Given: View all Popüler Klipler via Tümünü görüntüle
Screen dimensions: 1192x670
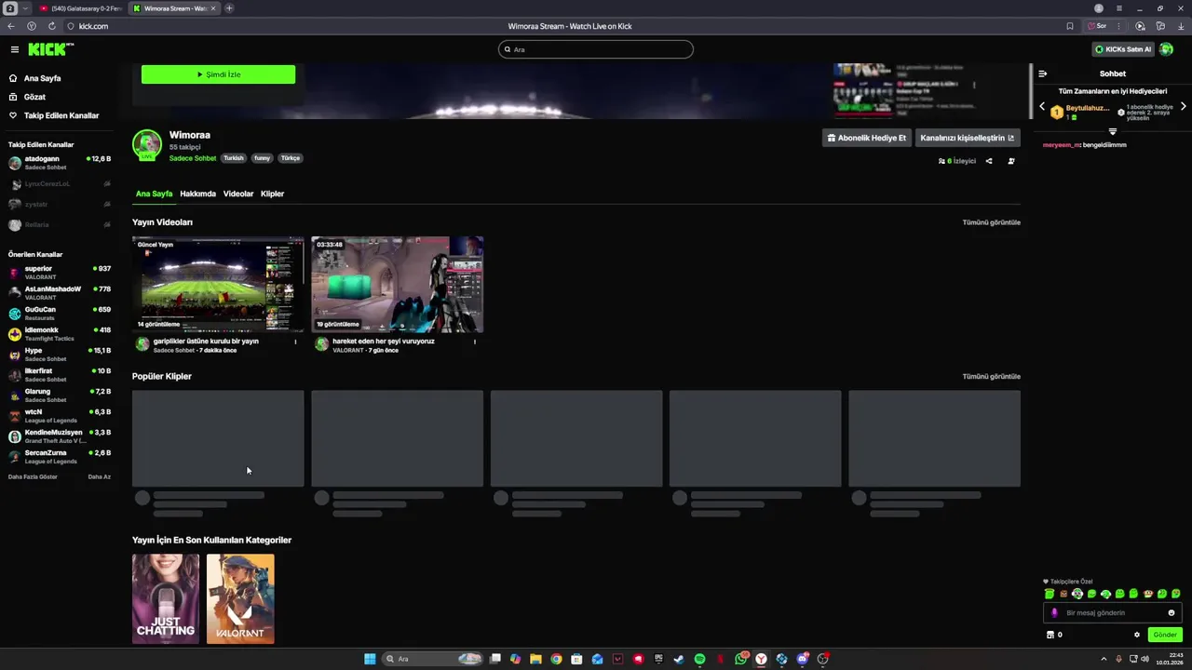Looking at the screenshot, I should click(x=991, y=377).
